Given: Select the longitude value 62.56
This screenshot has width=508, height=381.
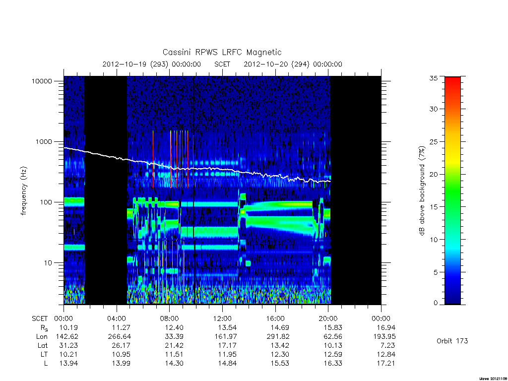Looking at the screenshot, I should (x=333, y=337).
